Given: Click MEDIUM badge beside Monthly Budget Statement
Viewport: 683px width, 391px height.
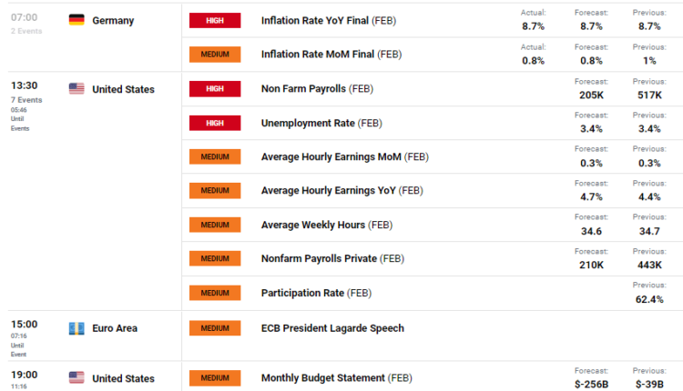Looking at the screenshot, I should pyautogui.click(x=214, y=377).
